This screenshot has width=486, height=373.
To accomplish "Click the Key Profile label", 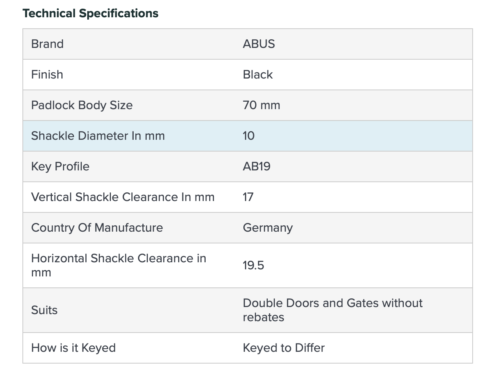I will (60, 166).
